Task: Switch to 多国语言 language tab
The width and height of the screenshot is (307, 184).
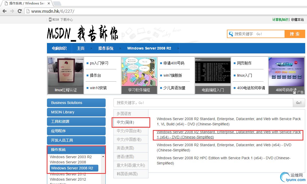Action: 131,114
